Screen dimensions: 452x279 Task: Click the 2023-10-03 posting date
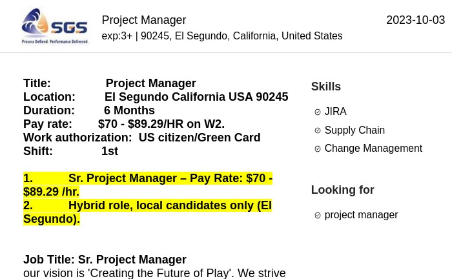[415, 20]
